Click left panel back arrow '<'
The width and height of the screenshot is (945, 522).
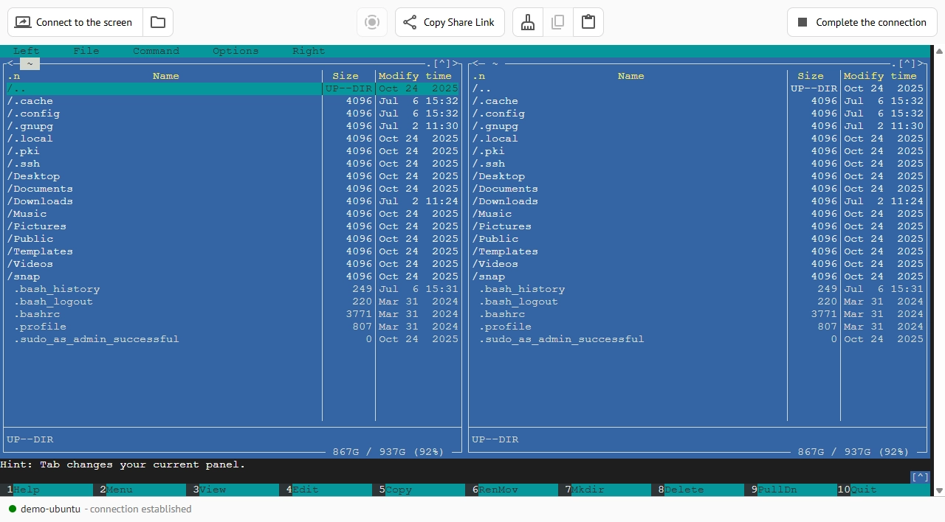pyautogui.click(x=10, y=63)
